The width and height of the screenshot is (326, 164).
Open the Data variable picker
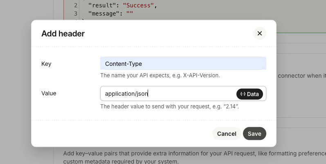250,94
